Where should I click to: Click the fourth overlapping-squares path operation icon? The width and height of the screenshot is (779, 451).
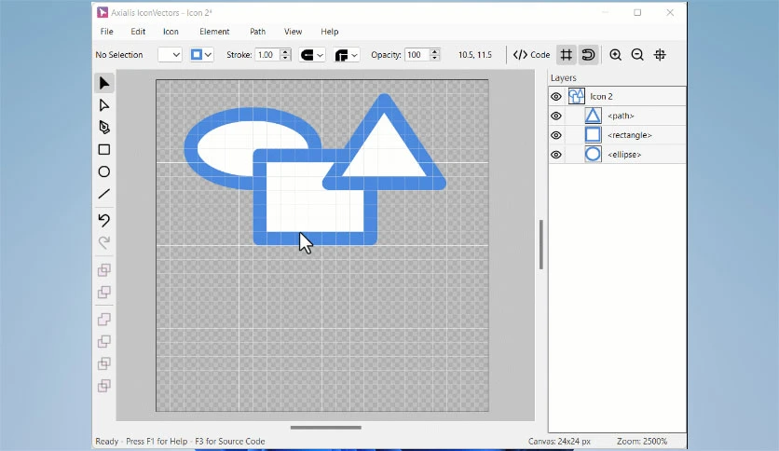coord(103,341)
